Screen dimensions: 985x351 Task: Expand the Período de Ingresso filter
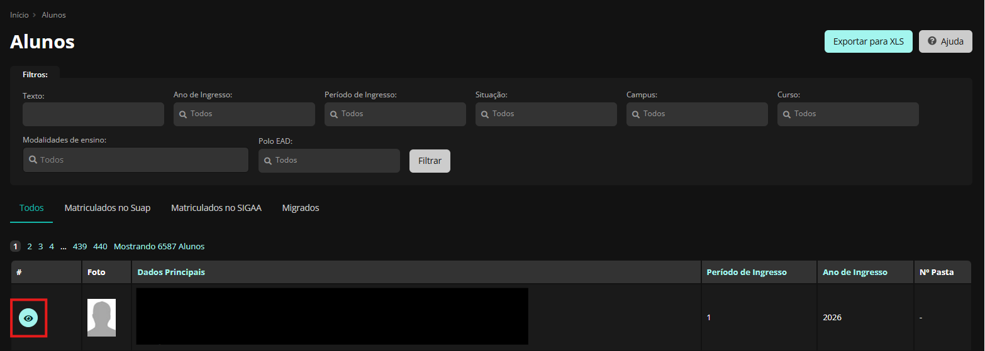[395, 114]
